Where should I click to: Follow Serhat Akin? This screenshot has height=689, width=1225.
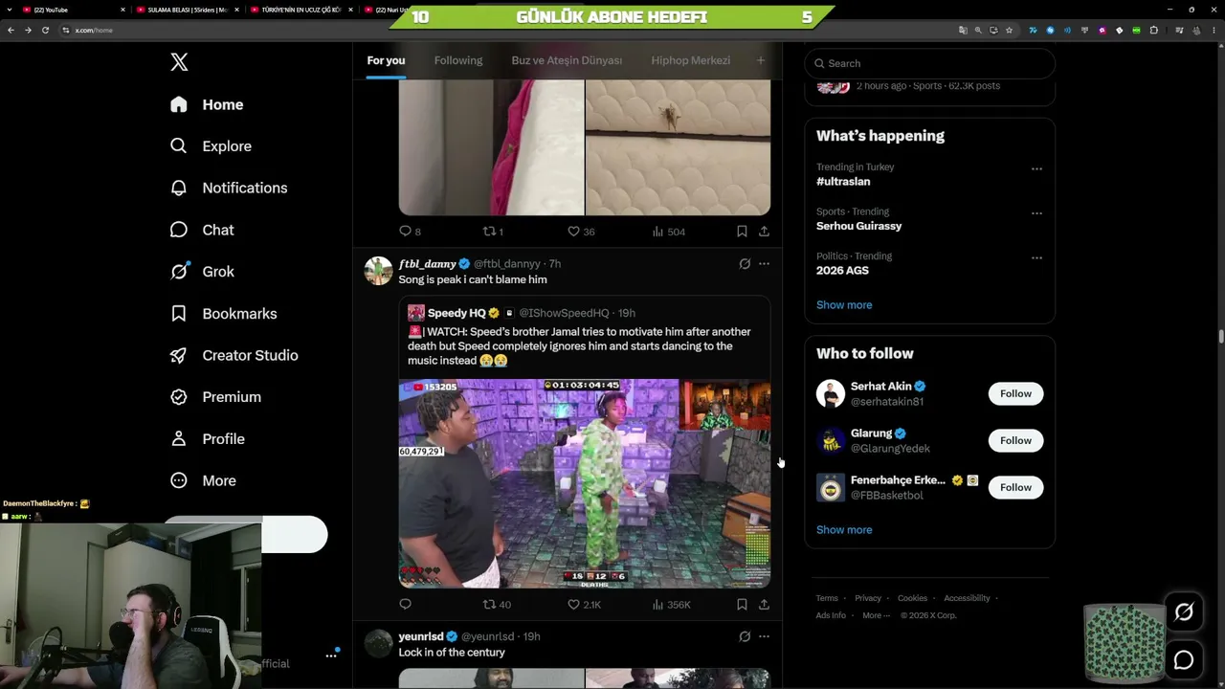point(1015,393)
